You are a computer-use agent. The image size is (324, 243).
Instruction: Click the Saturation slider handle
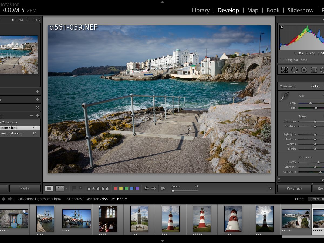pos(320,172)
